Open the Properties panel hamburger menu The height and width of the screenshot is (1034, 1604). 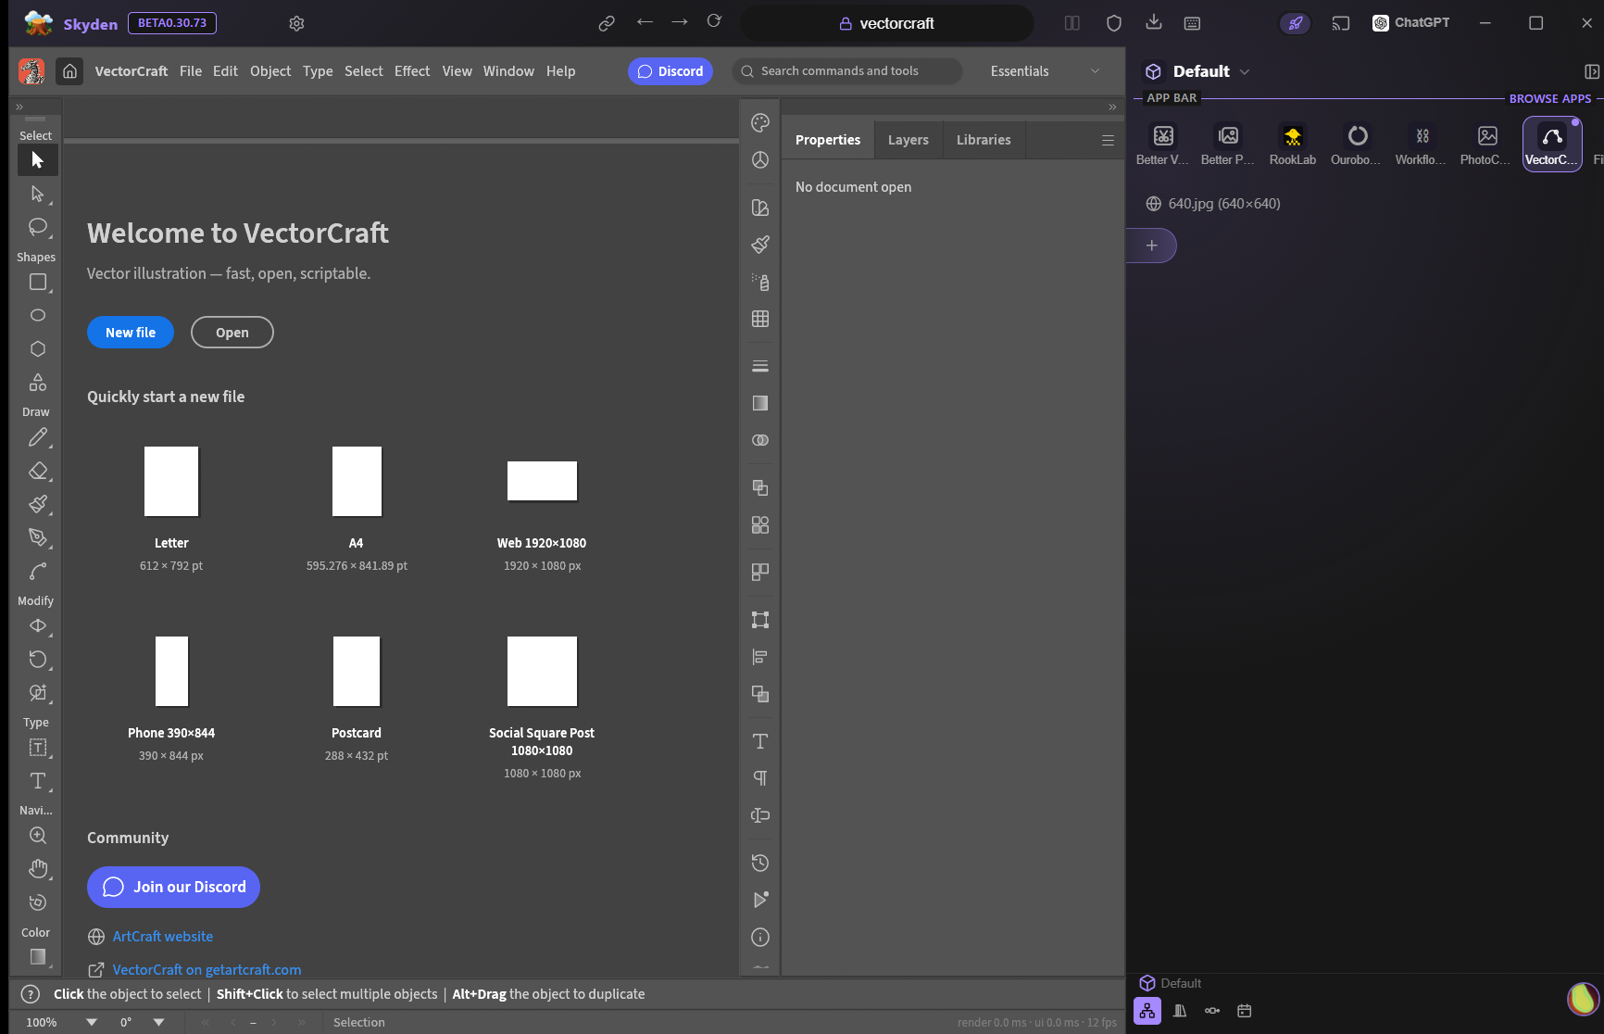point(1108,140)
